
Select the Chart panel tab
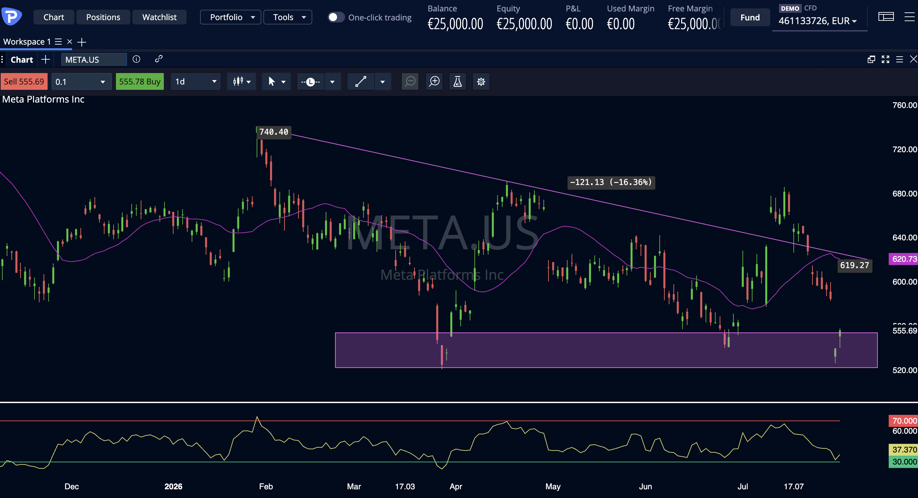[22, 60]
